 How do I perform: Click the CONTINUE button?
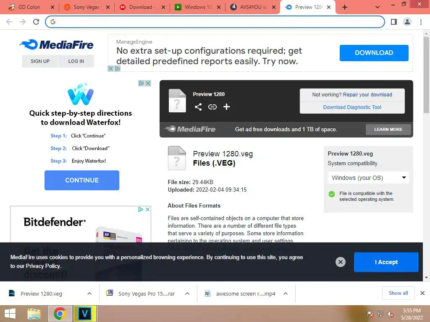82,180
